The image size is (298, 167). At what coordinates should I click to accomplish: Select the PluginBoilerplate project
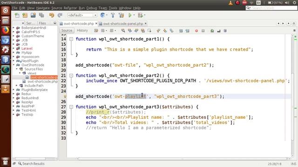coord(34,90)
